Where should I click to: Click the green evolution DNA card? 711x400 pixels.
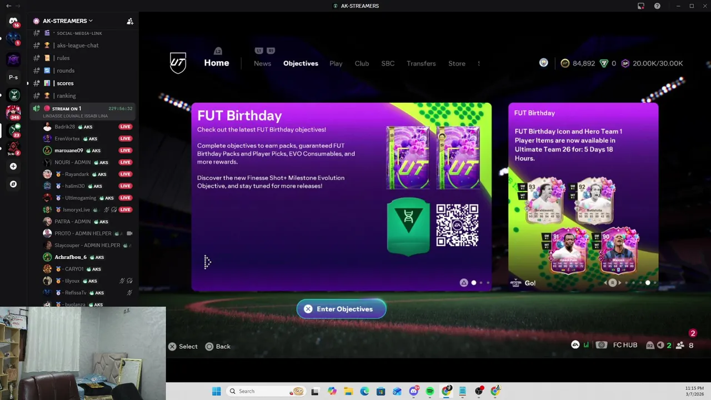coord(408,227)
